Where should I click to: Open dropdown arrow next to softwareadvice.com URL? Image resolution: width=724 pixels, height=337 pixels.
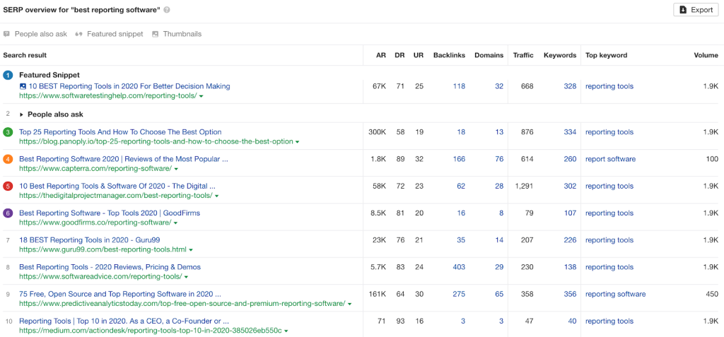click(186, 277)
